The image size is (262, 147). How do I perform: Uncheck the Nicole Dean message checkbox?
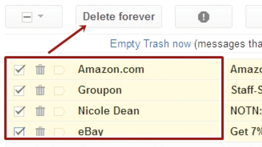(x=19, y=111)
